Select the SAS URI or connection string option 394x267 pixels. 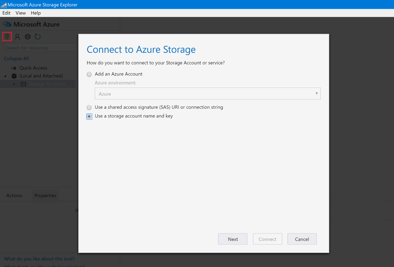coord(89,108)
